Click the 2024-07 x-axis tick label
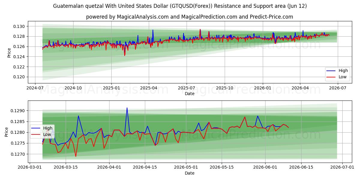Screen dimensions: 360x180 coord(35,88)
